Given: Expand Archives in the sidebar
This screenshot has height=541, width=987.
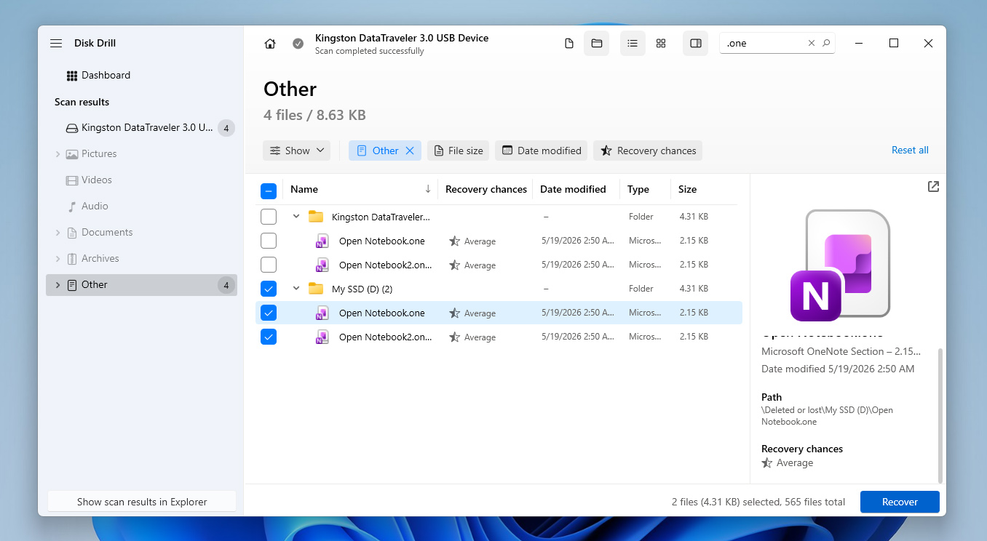Looking at the screenshot, I should tap(58, 259).
